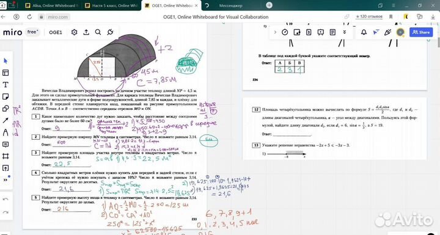Viewport: 440px width, 235px height.
Task: Select the Frame tool
Action: click(x=5, y=156)
